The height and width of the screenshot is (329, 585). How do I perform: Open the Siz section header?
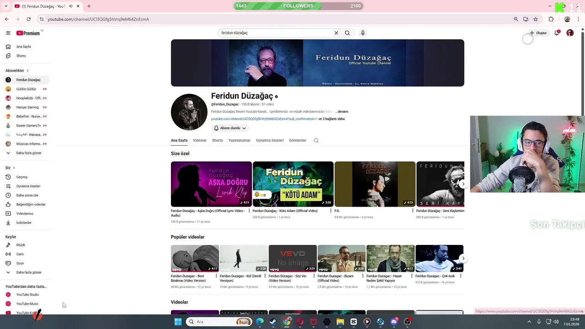(x=10, y=168)
